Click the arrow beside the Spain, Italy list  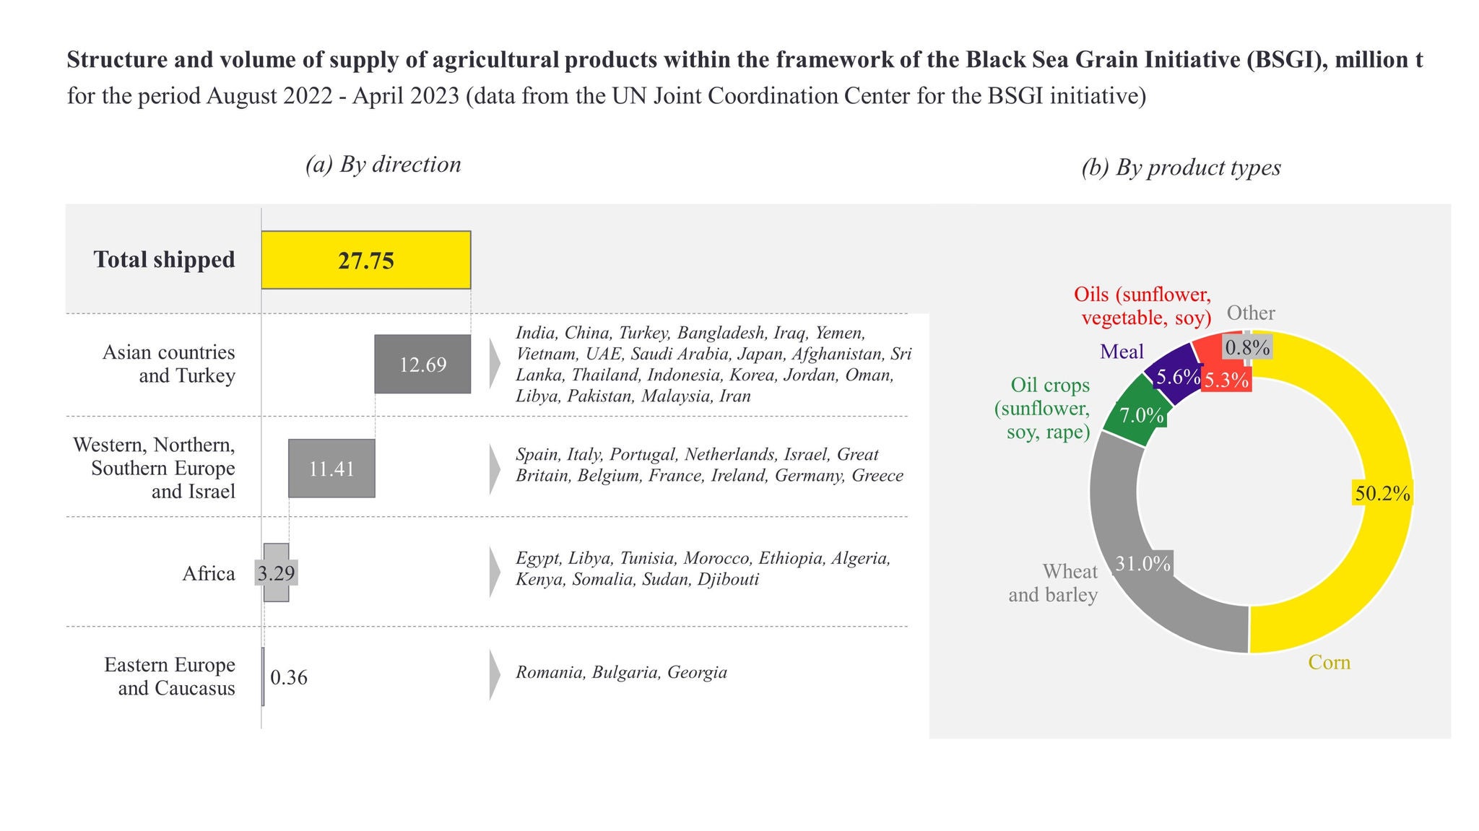(x=494, y=469)
